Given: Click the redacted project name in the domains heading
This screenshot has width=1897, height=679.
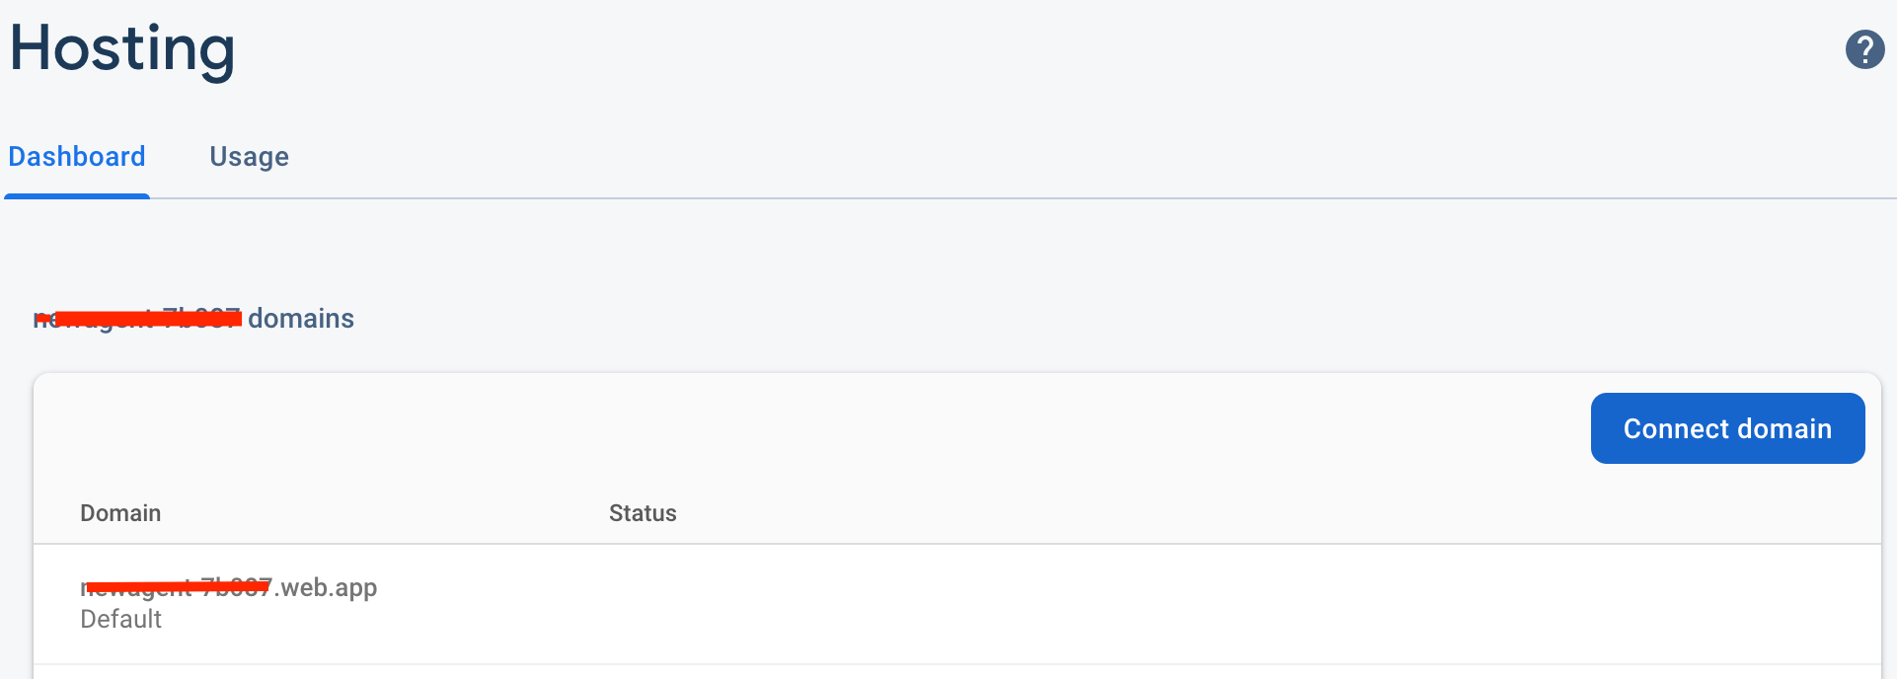Looking at the screenshot, I should coord(138,318).
